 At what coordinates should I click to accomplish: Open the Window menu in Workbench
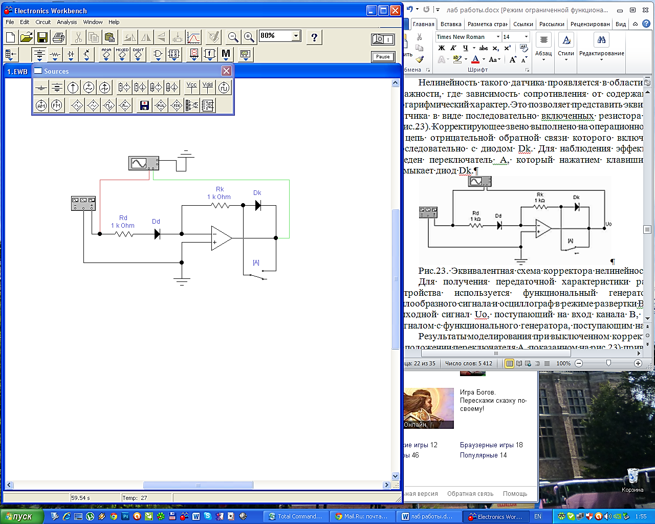(x=93, y=22)
